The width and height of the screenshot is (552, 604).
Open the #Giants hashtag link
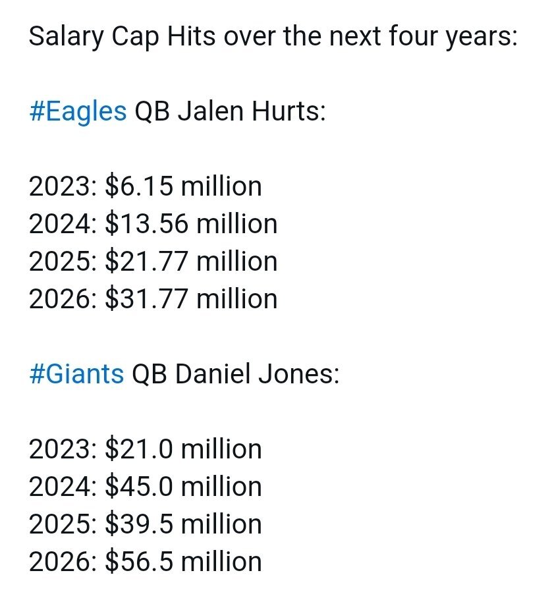[76, 374]
